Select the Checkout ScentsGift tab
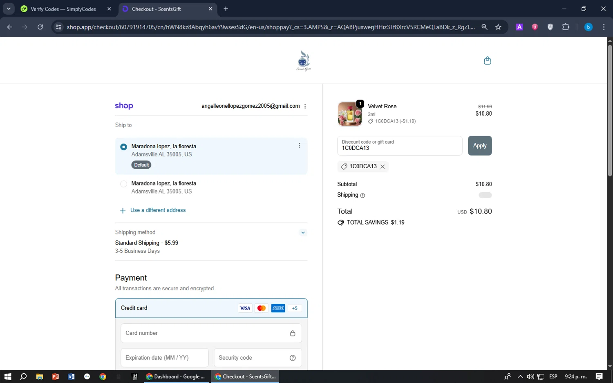The image size is (613, 383). 168,9
